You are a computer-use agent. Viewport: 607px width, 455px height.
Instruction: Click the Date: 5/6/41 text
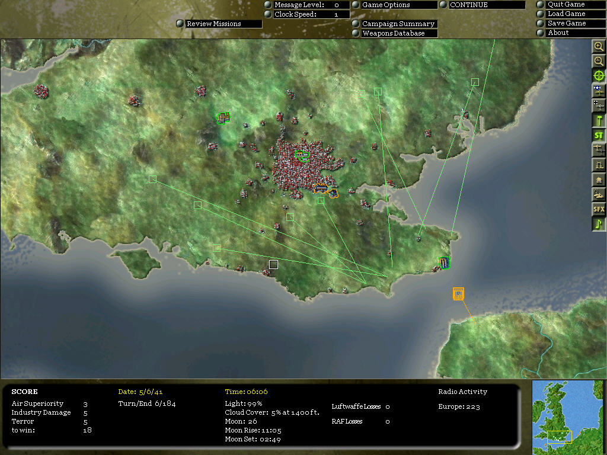(x=140, y=392)
